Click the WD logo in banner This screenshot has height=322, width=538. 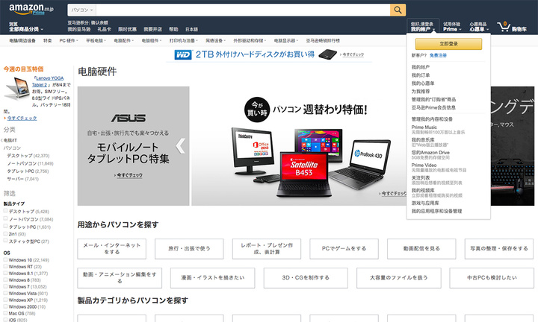coord(183,54)
